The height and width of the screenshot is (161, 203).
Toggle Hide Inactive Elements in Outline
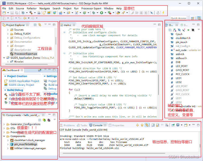[x=193, y=30]
